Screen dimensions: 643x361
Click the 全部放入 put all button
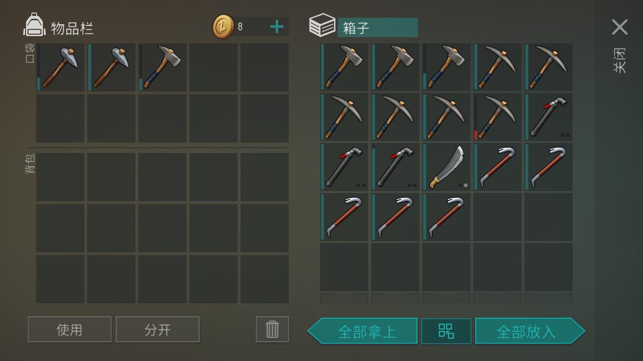coord(530,331)
